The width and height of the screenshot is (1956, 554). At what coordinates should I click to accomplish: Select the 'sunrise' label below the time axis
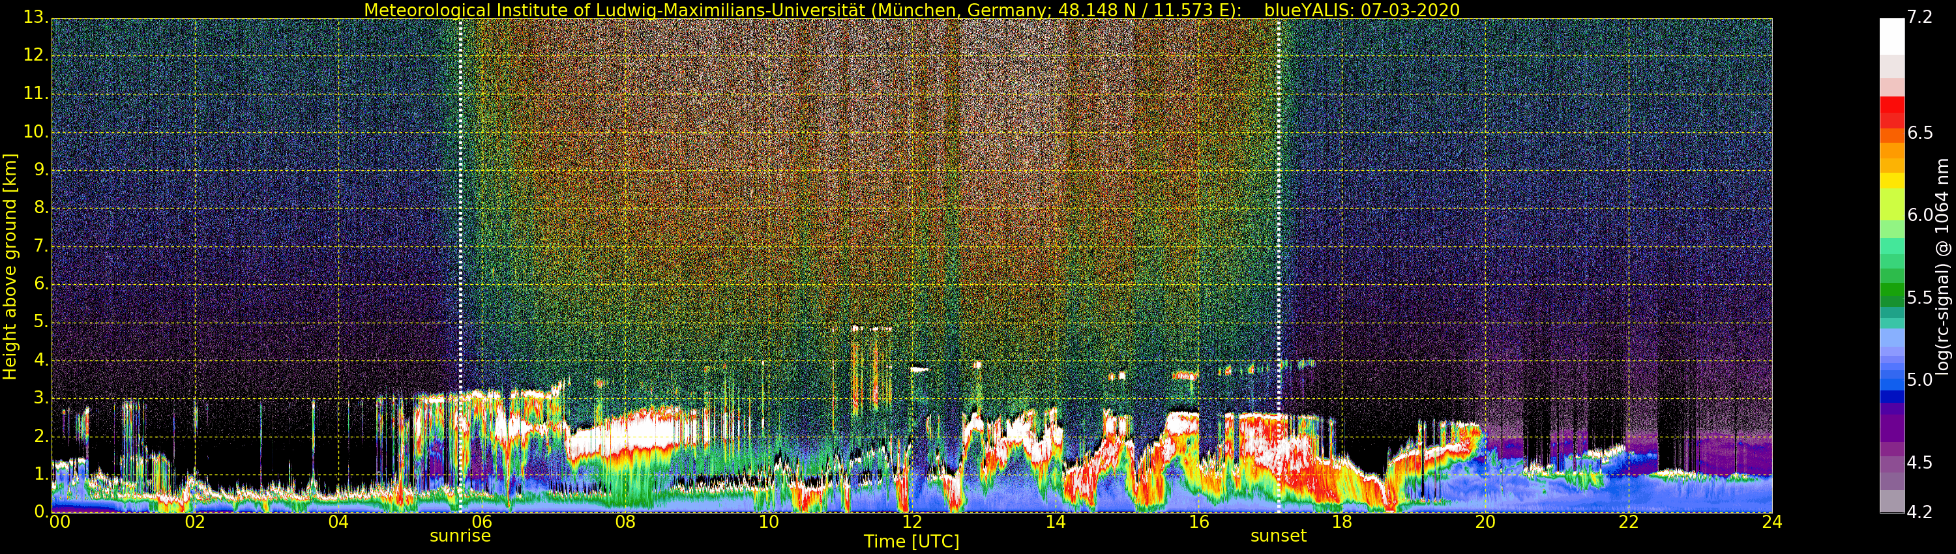460,536
